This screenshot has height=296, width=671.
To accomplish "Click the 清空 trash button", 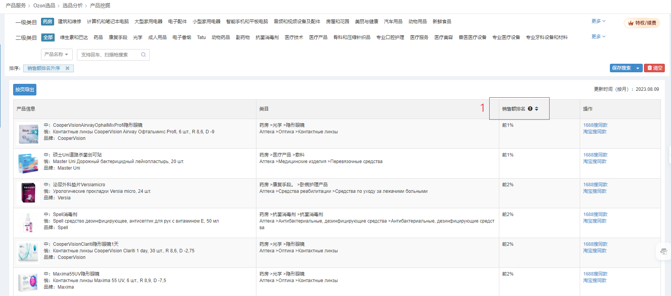I will tap(654, 68).
